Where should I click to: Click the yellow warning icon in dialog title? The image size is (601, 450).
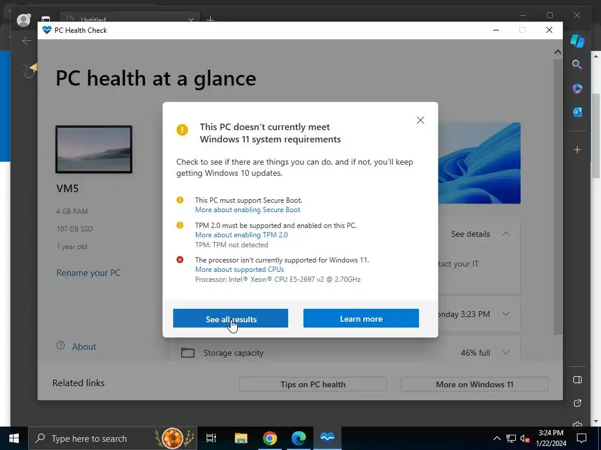tap(182, 129)
